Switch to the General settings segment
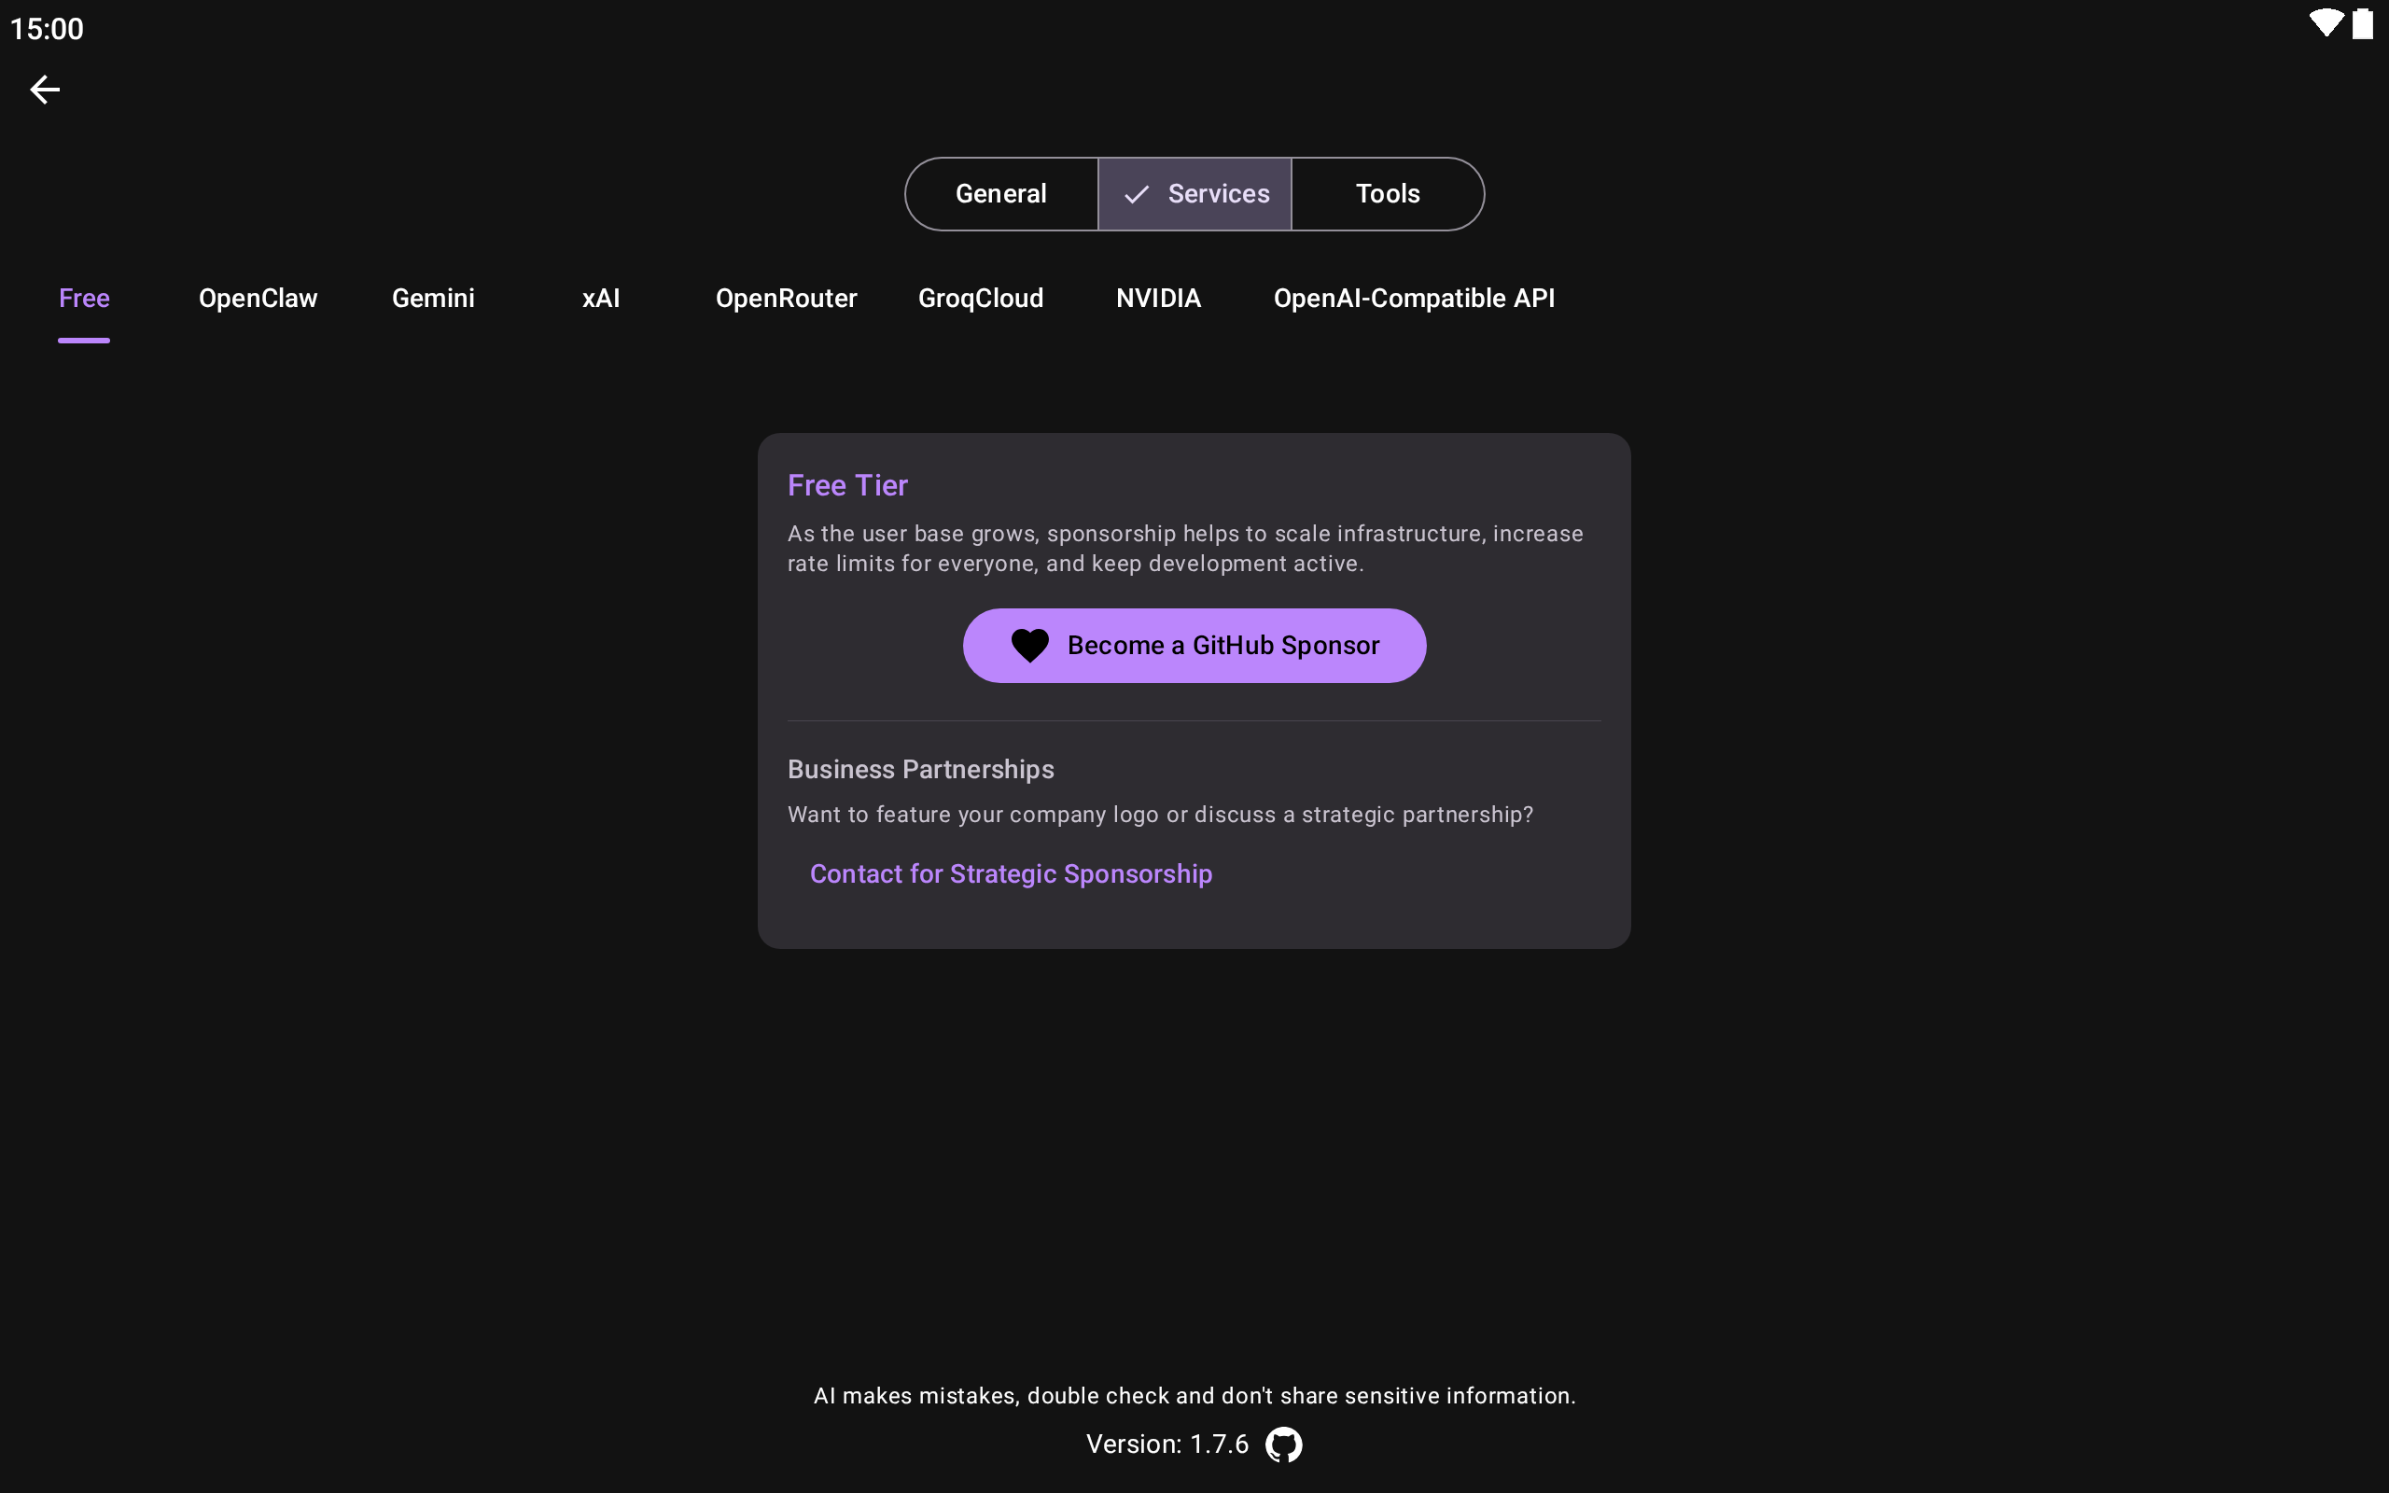This screenshot has height=1493, width=2389. (x=1001, y=194)
